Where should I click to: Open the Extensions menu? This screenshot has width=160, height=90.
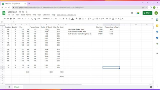tap(46, 15)
